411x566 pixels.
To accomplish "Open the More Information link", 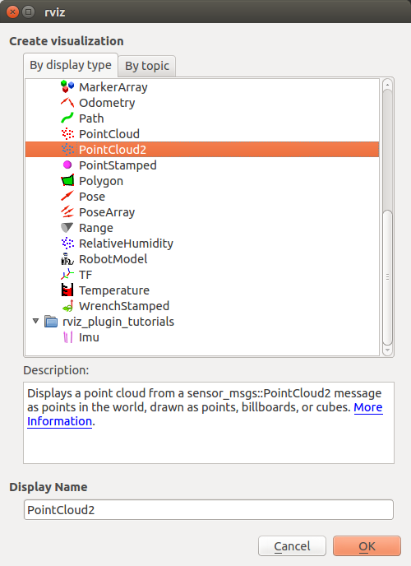I will click(205, 414).
